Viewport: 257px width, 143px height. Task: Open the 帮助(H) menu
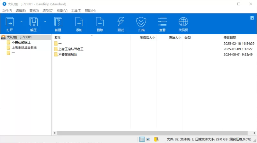pyautogui.click(x=90, y=11)
